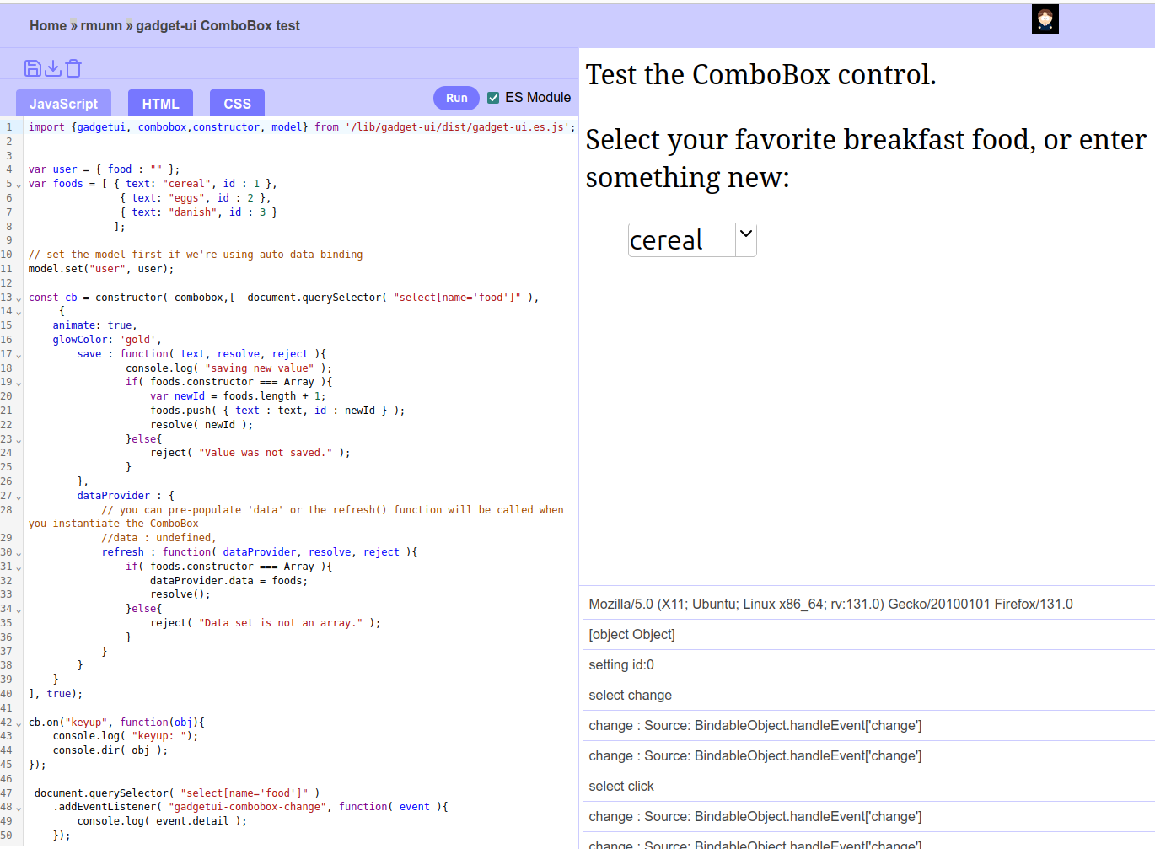Collapse the code fold at line 5

(x=19, y=185)
